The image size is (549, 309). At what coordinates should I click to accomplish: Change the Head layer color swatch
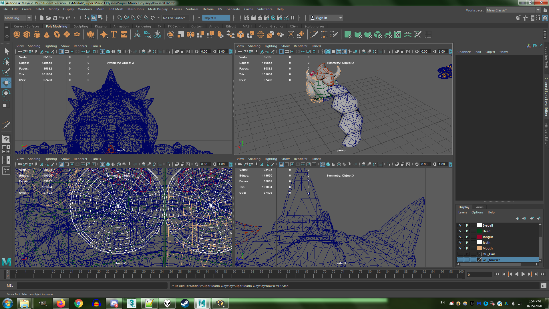(x=480, y=231)
